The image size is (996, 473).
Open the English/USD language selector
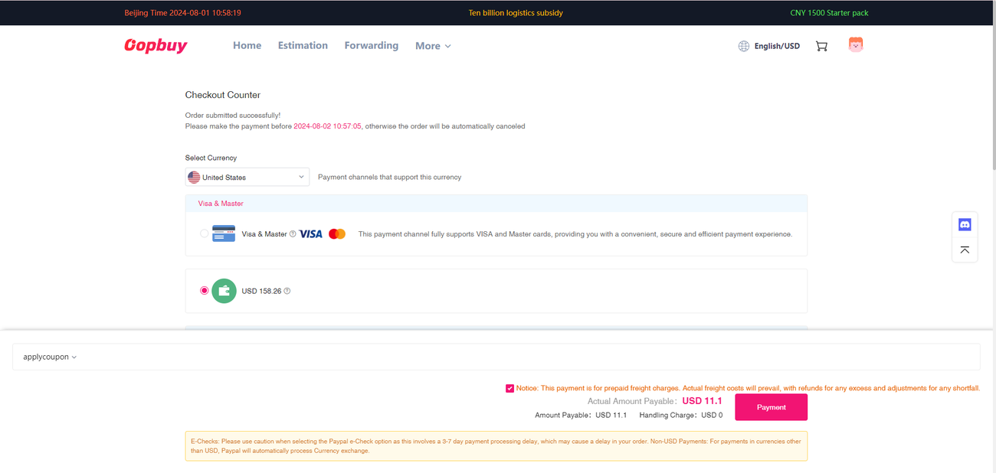coord(777,46)
